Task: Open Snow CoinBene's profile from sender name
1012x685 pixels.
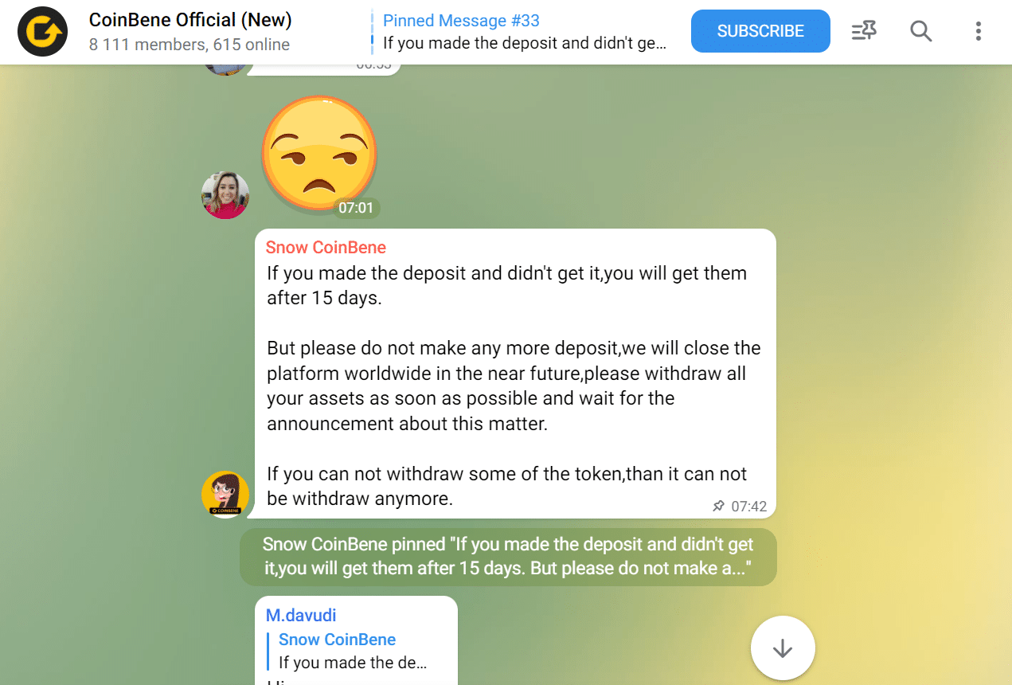Action: coord(326,247)
